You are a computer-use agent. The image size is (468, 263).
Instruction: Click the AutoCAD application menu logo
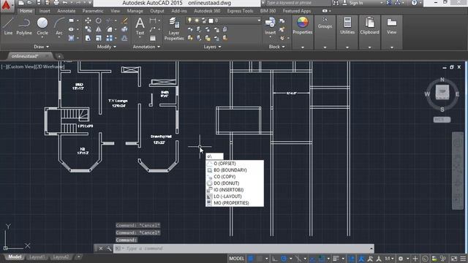click(x=7, y=5)
